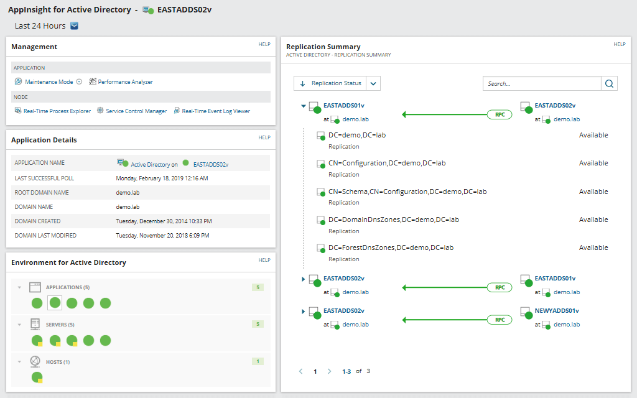Click the sort direction arrow beside Replication Status

[302, 83]
